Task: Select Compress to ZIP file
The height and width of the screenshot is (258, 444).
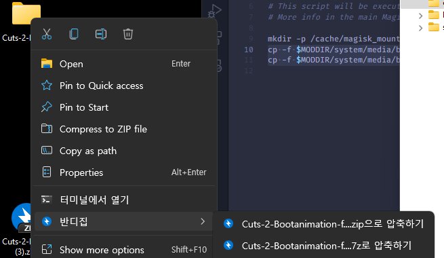Action: [x=123, y=129]
